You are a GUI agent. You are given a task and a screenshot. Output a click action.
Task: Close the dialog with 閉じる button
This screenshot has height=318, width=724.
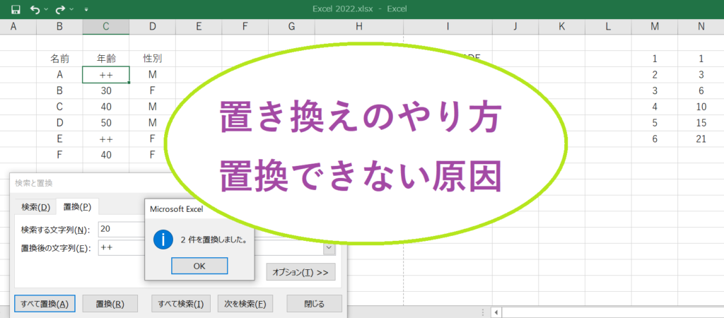coord(314,304)
